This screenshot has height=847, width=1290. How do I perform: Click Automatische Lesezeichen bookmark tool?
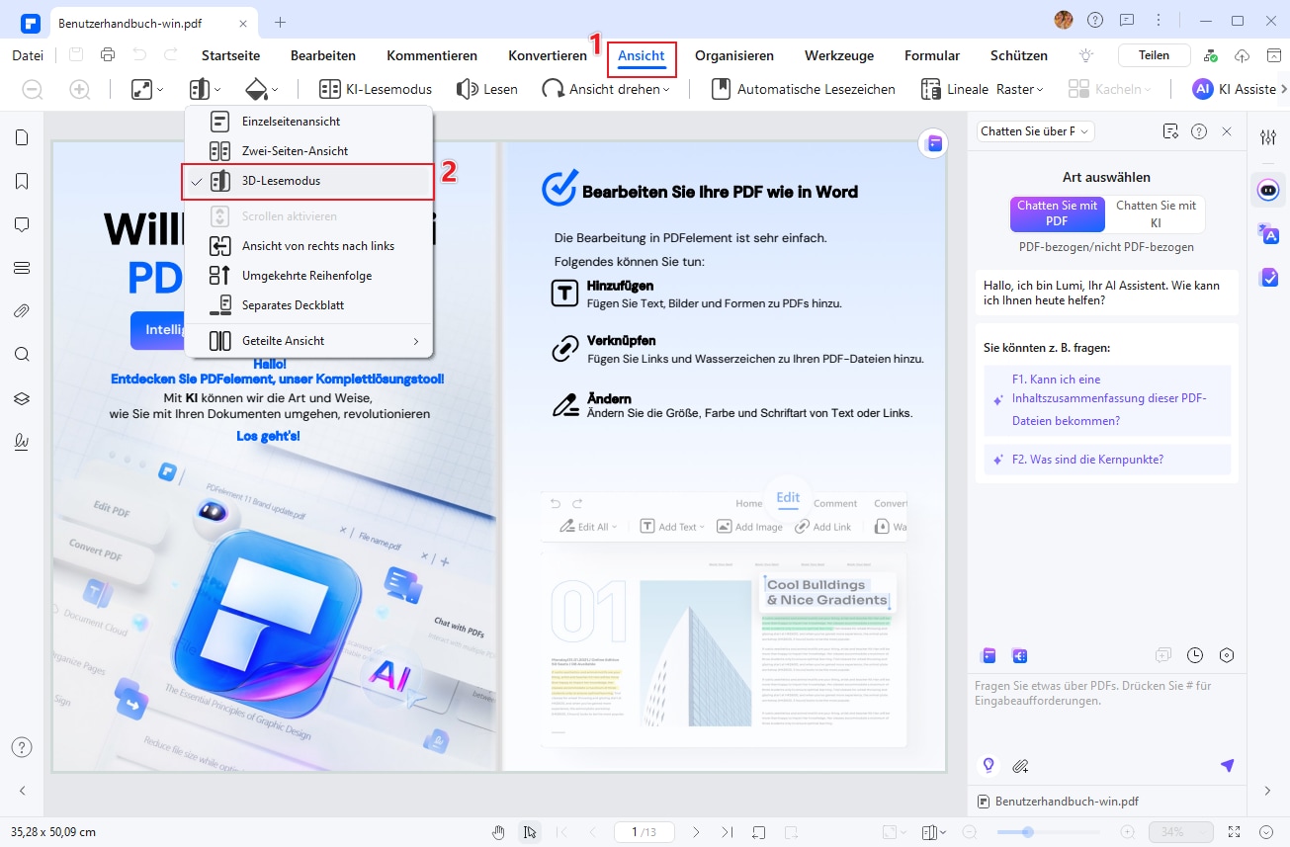(x=804, y=89)
